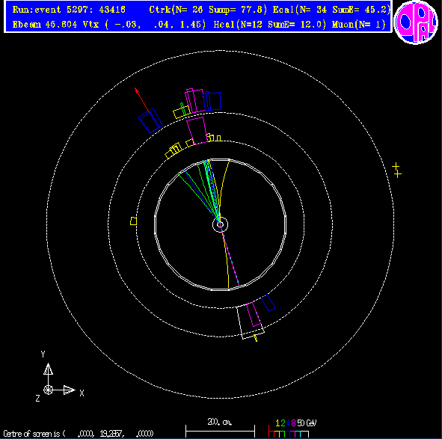Click the XYZ coordinate axes indicator
The image size is (442, 439).
[60, 377]
